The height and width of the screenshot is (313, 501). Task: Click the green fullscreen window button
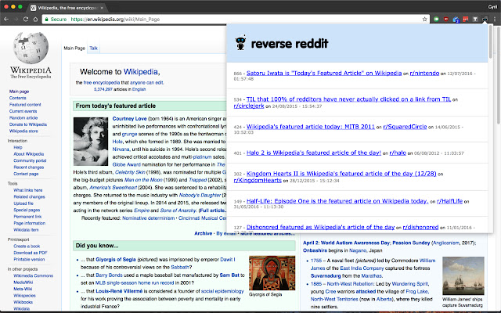(20, 7)
